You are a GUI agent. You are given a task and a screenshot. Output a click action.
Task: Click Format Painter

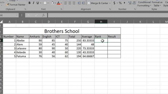pos(16,5)
